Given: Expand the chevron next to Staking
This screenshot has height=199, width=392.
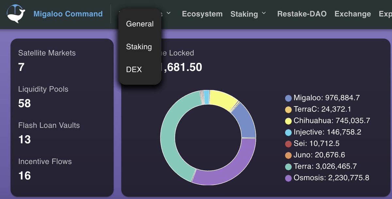Looking at the screenshot, I should click(264, 13).
